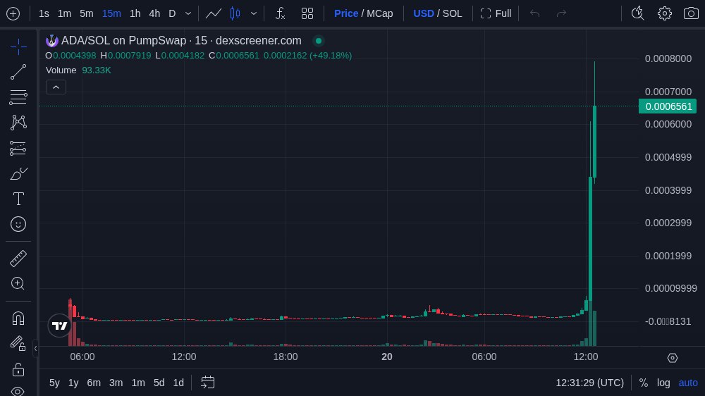This screenshot has height=396, width=705.
Task: Select the trend line drawing tool
Action: point(18,72)
